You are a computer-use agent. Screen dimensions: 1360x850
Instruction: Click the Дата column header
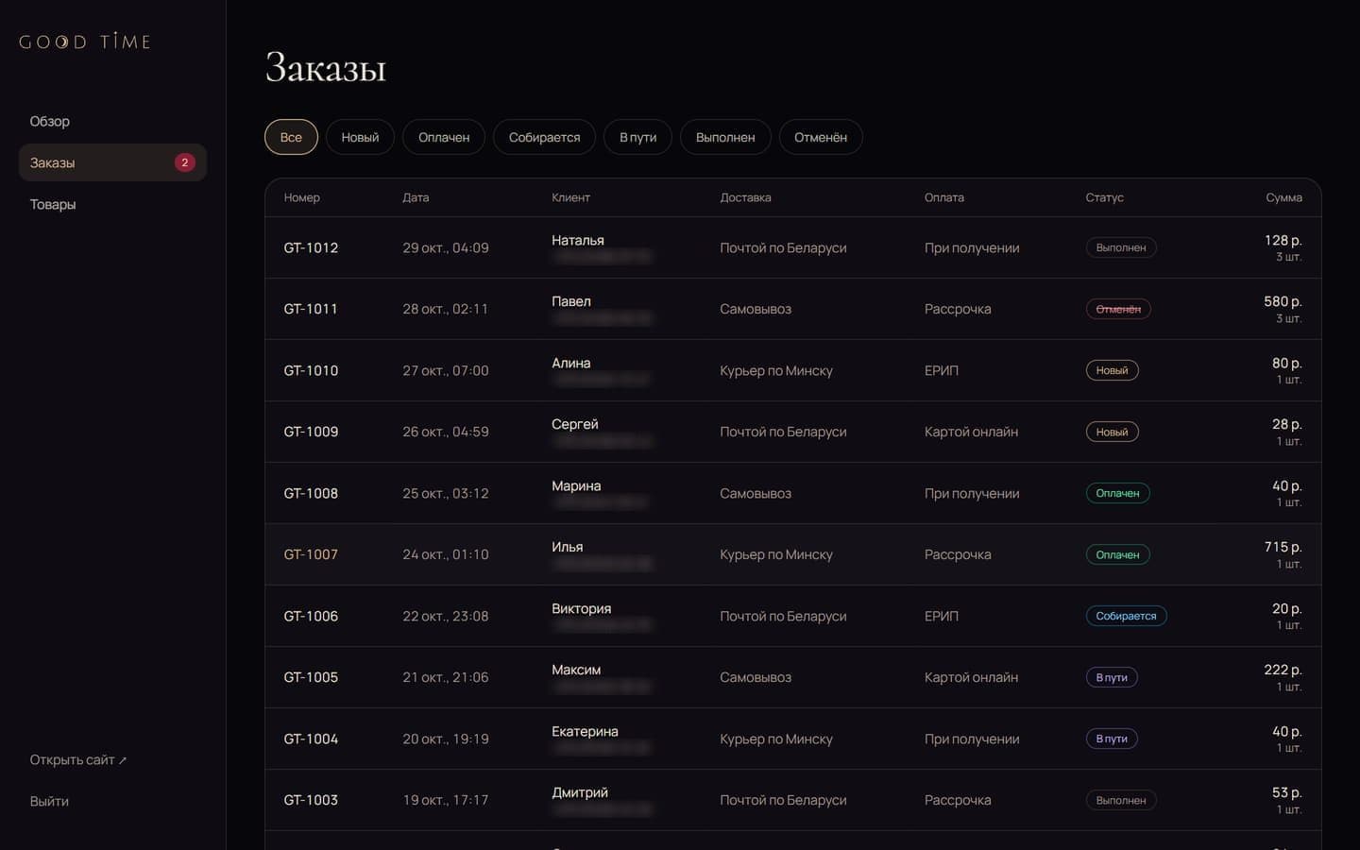coord(416,197)
